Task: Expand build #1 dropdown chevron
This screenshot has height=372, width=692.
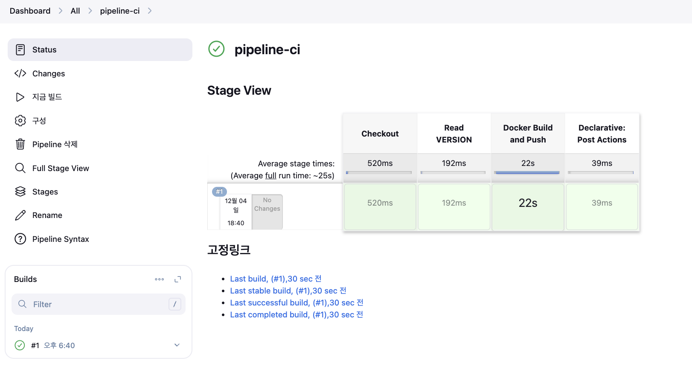Action: coord(177,345)
